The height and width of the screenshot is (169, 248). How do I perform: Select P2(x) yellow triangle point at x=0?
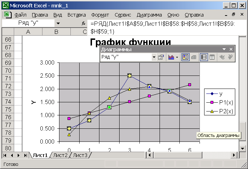[x=69, y=135]
